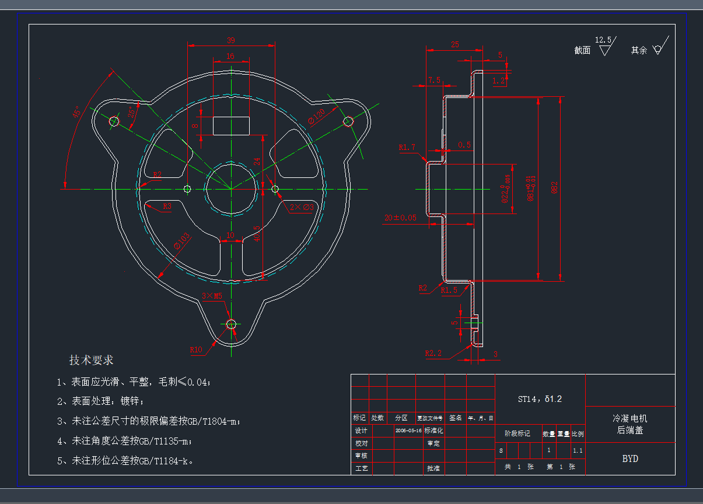Image resolution: width=703 pixels, height=504 pixels.
Task: Select the 2006-05-16 date in title block
Action: pos(408,430)
